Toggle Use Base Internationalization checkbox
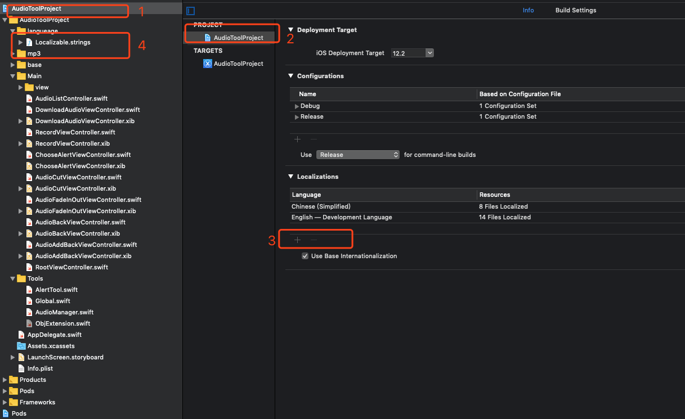The image size is (685, 419). pos(305,256)
